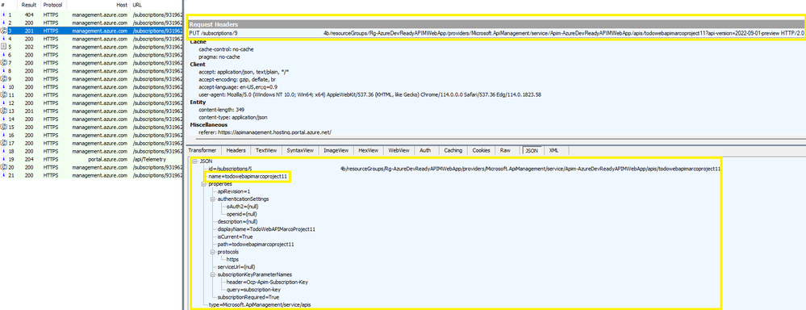Select the Client header group label

pos(198,65)
